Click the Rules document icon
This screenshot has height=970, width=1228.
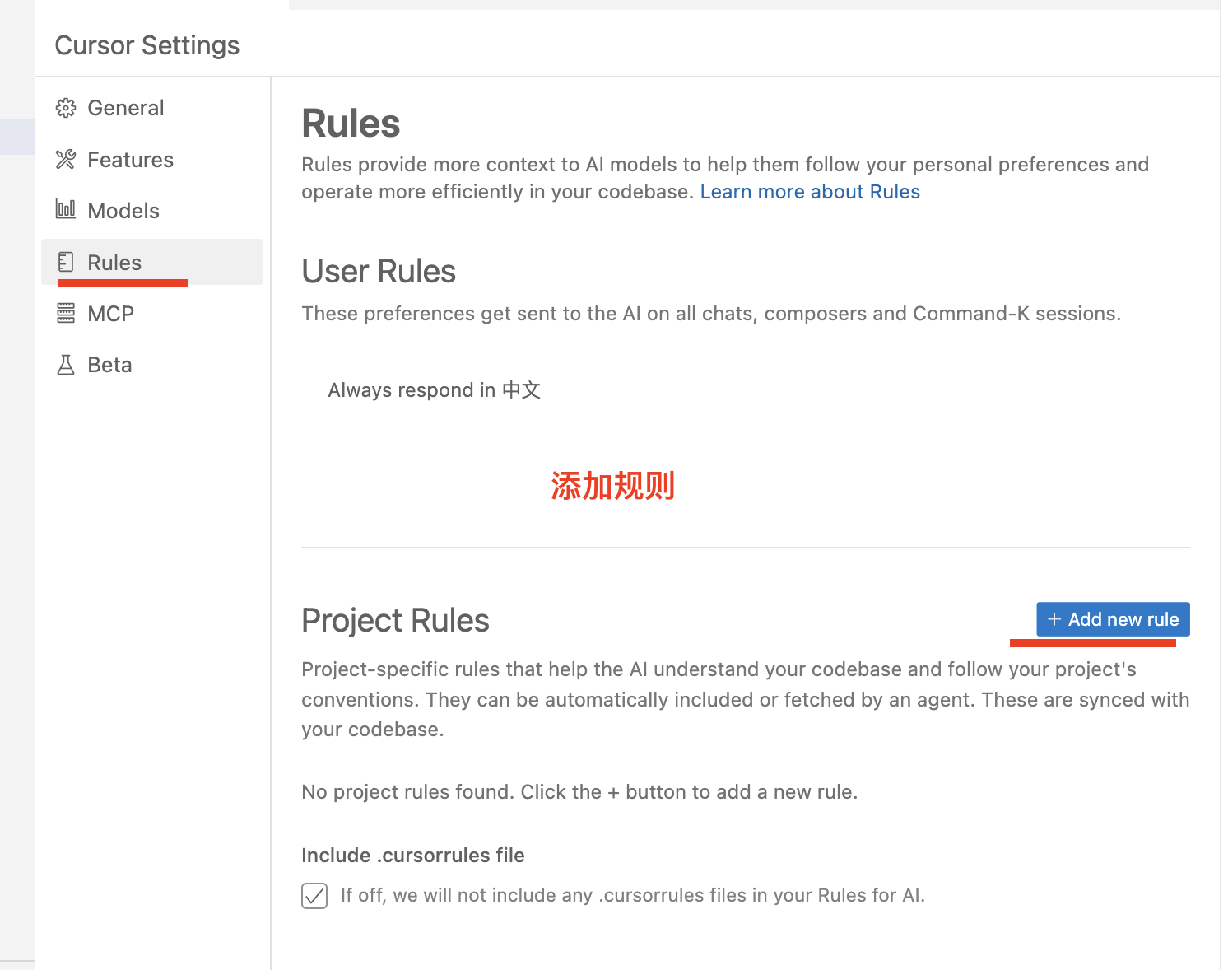click(x=66, y=261)
